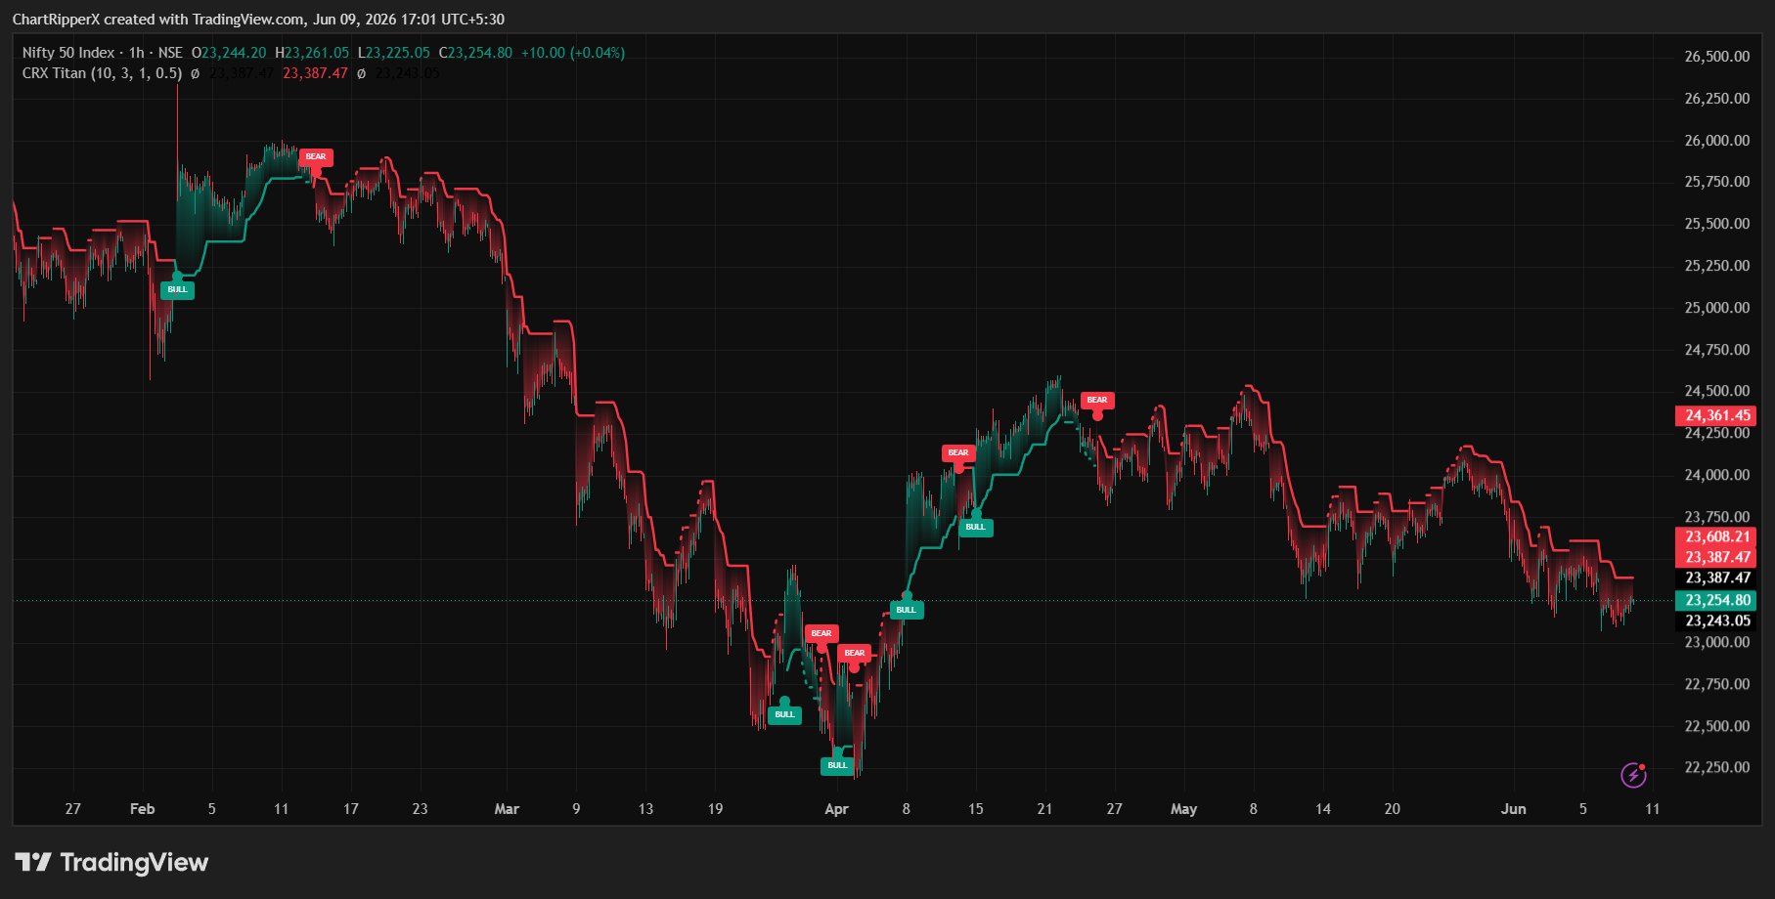This screenshot has height=899, width=1775.
Task: Click the 17 date label on time axis
Action: (351, 809)
